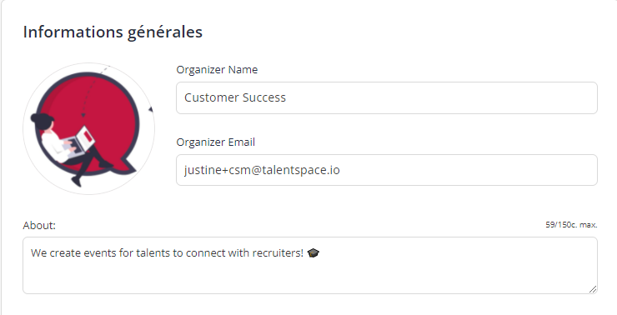
Task: Click the 59/150c. max. character counter
Action: click(571, 225)
